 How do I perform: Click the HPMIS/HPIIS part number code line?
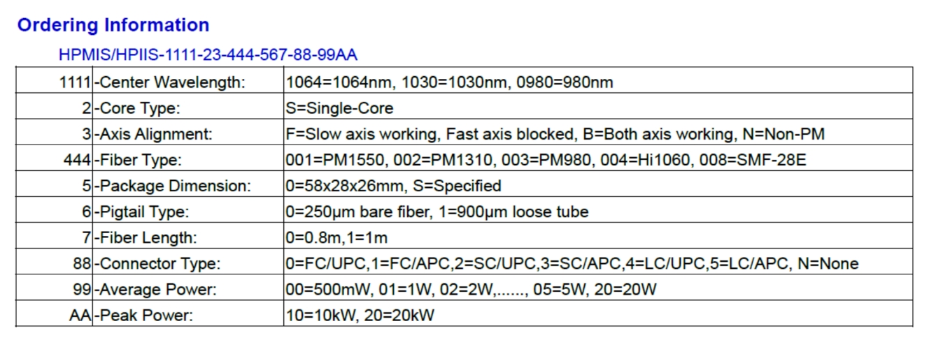click(x=208, y=55)
